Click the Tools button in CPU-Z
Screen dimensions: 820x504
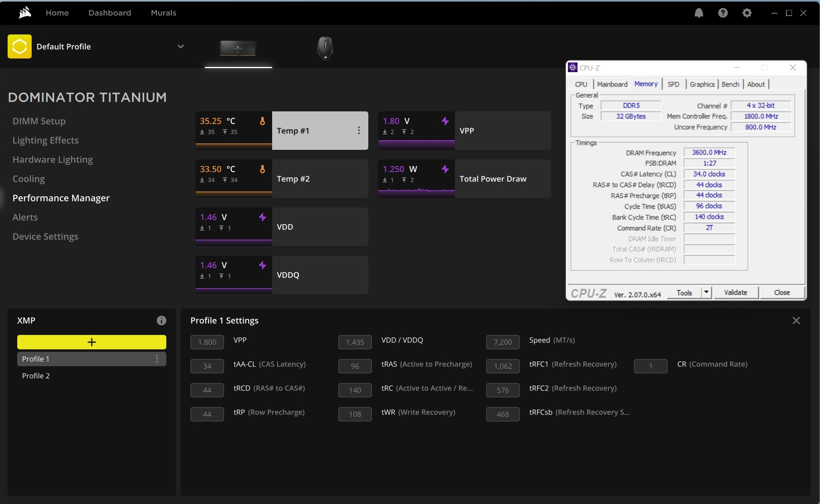[684, 293]
